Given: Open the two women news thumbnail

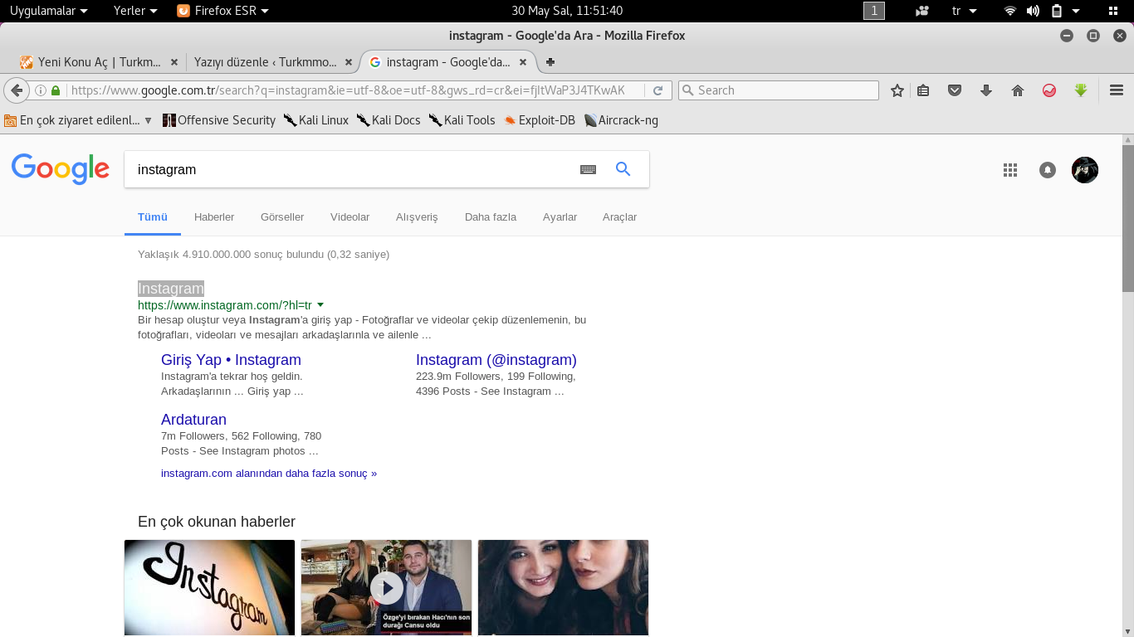Looking at the screenshot, I should point(563,588).
